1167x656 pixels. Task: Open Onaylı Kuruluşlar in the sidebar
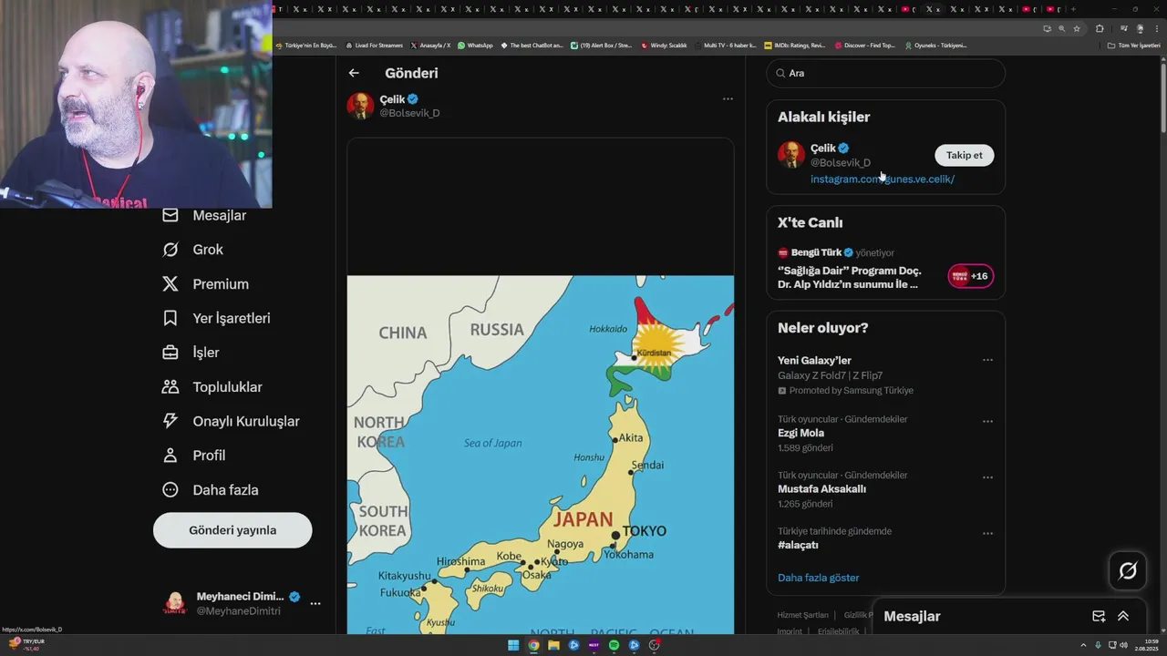click(231, 421)
